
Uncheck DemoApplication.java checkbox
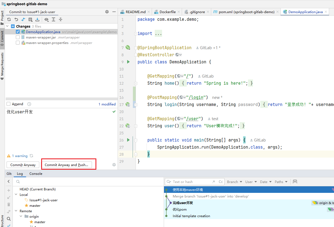tap(18, 32)
